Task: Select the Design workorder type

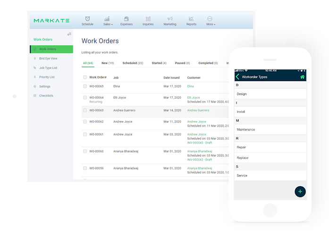Action: point(270,94)
